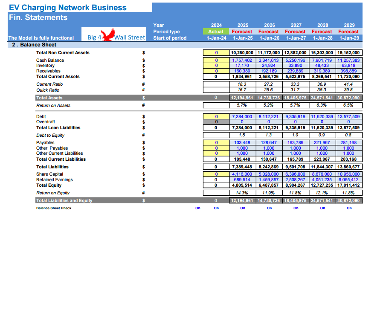The height and width of the screenshot is (312, 383).
Task: Click the EV Charging Network Business title
Action: [68, 8]
